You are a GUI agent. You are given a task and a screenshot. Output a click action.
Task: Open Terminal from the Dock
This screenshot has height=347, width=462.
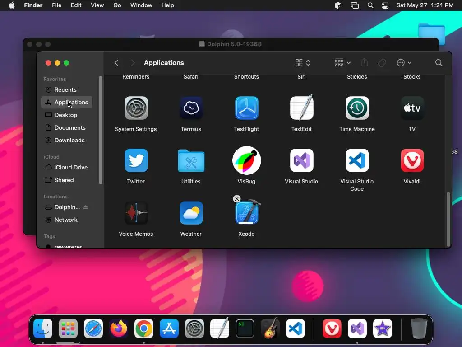click(x=245, y=328)
